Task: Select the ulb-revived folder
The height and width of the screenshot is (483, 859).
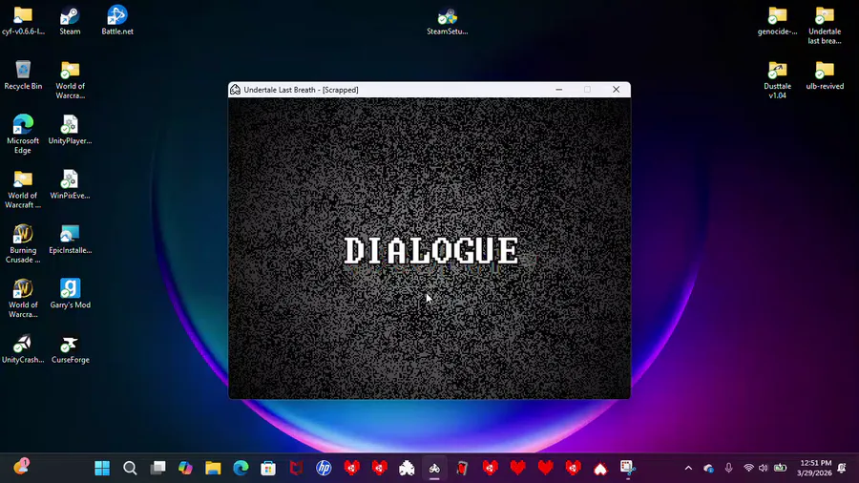Action: pos(825,75)
